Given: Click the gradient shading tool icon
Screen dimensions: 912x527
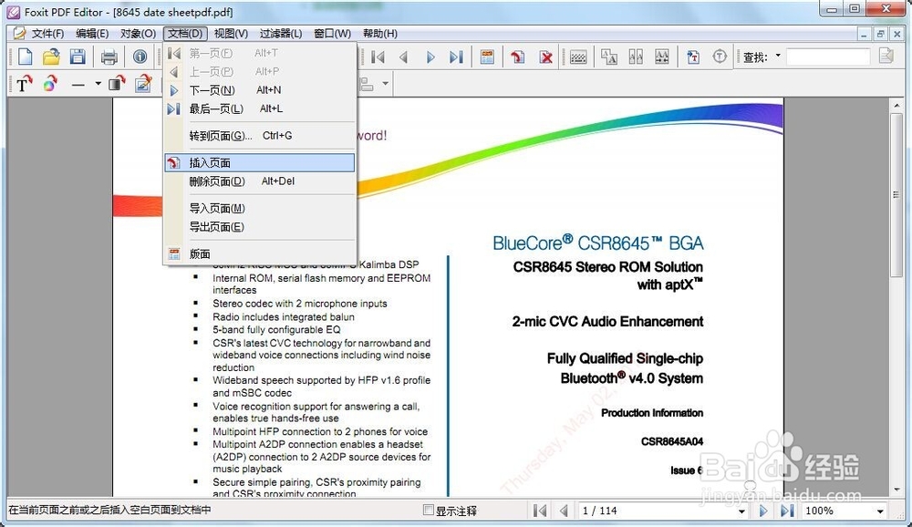Looking at the screenshot, I should click(x=117, y=84).
